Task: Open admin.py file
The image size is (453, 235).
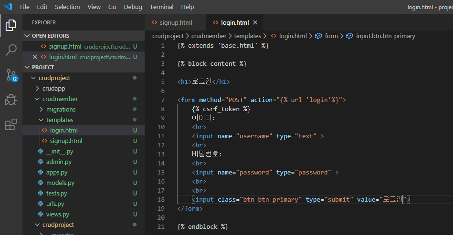Action: pos(84,162)
